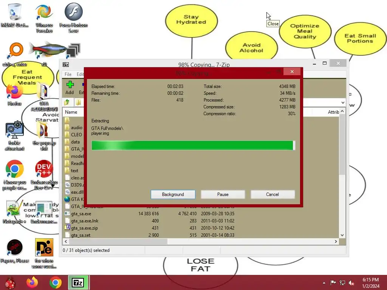Image resolution: width=387 pixels, height=290 pixels.
Task: Sort by the Attrib column header
Action: click(333, 112)
